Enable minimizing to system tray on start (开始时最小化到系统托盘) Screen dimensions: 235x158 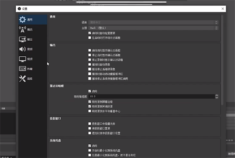90,150
